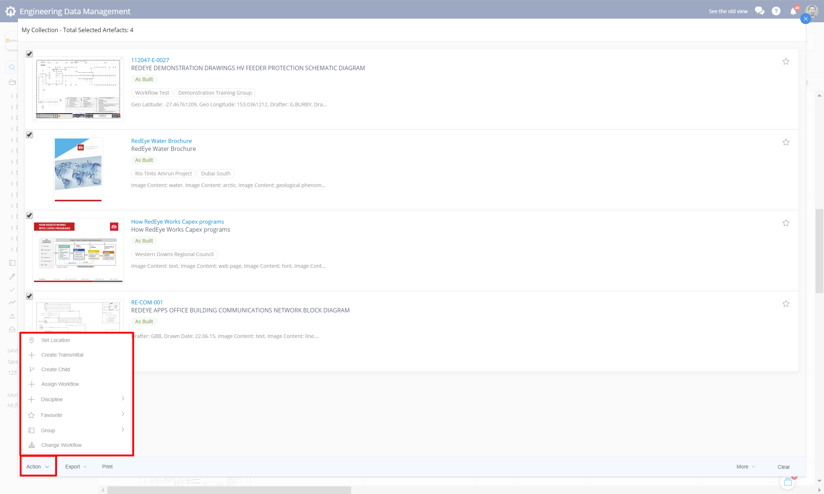824x494 pixels.
Task: Select the Discipline menu entry
Action: coord(77,399)
